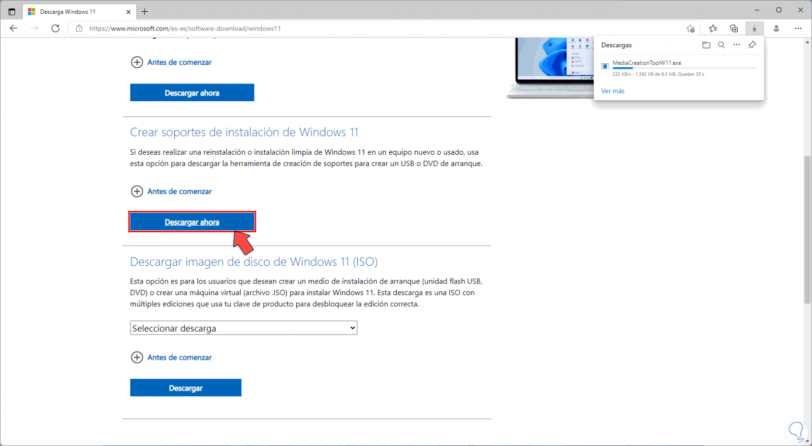The image size is (812, 446).
Task: Open the Seleccionar descarga dropdown
Action: pos(244,328)
